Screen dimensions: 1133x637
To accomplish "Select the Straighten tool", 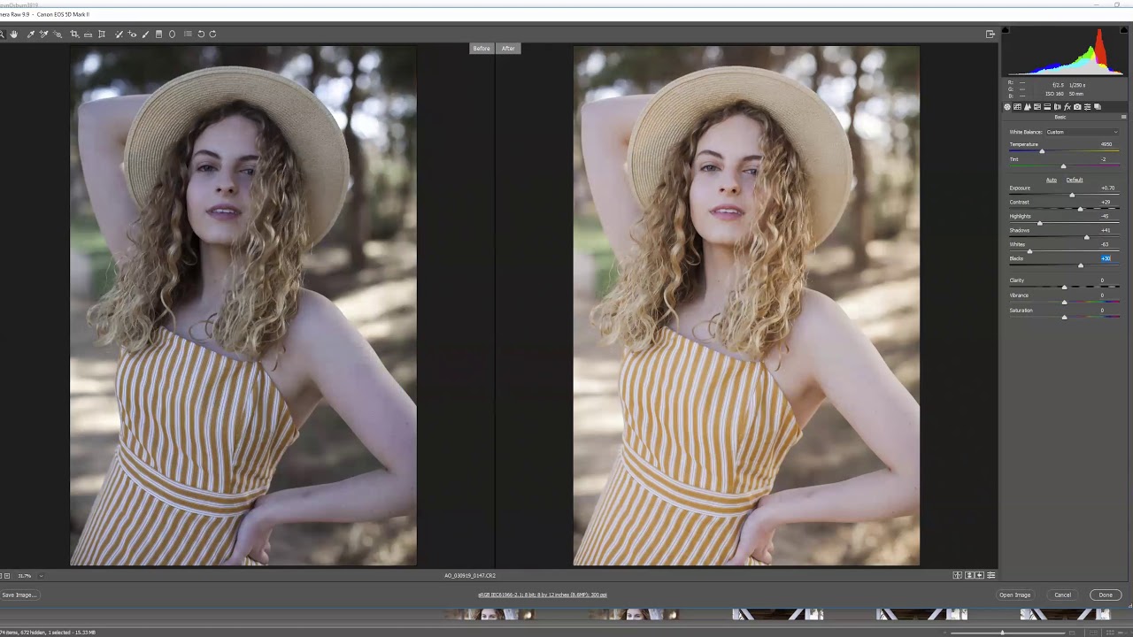I will pyautogui.click(x=88, y=34).
